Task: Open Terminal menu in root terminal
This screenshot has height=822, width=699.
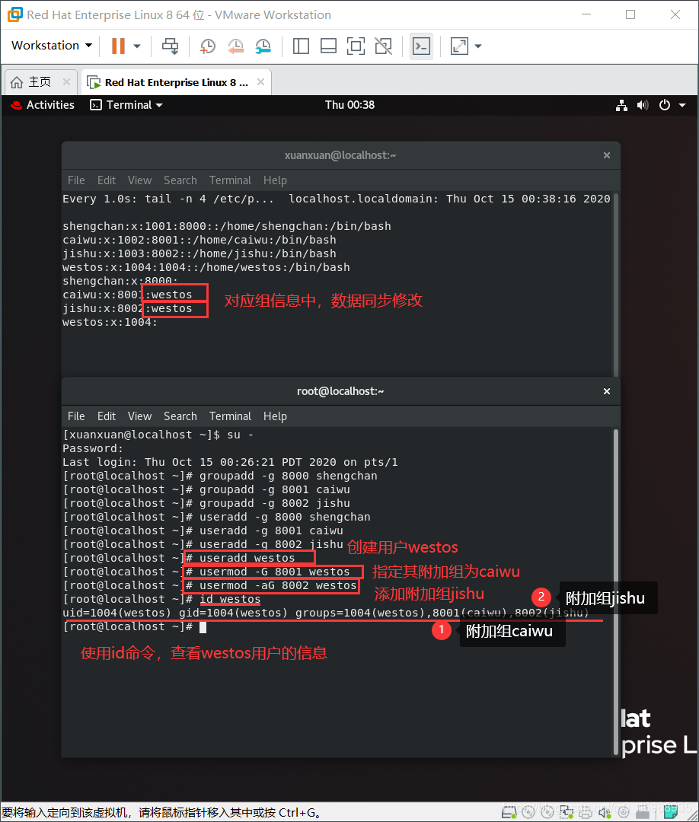Action: point(230,416)
